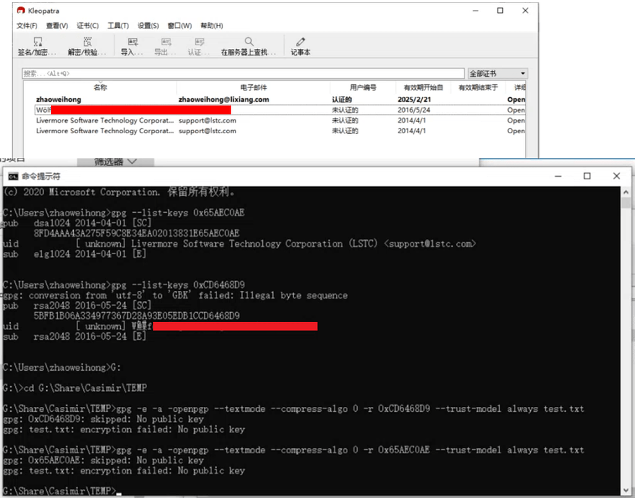Open the 全部证书 certificate filter dropdown
Viewport: 635px width, 498px height.
pos(497,73)
